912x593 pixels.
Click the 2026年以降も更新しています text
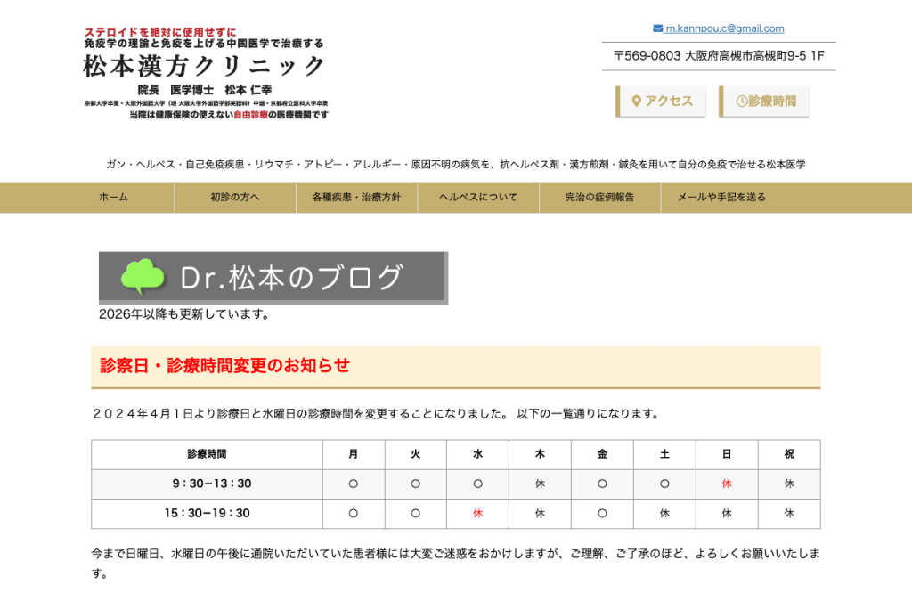point(183,314)
